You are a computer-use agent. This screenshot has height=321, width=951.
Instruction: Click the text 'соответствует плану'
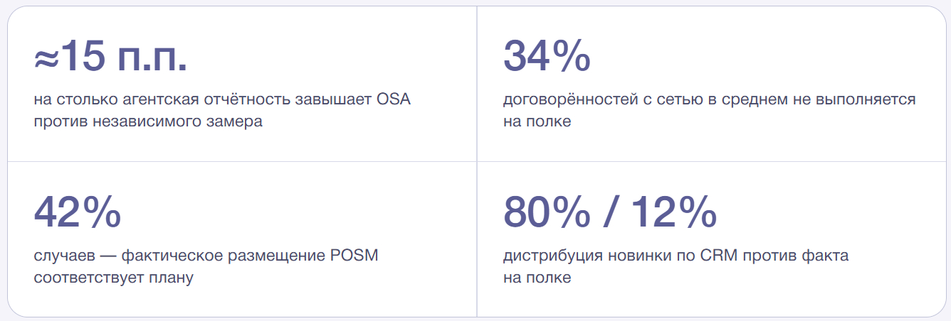pos(113,278)
